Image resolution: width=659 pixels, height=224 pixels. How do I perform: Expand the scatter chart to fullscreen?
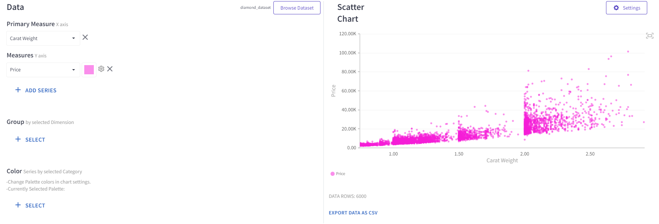[649, 36]
